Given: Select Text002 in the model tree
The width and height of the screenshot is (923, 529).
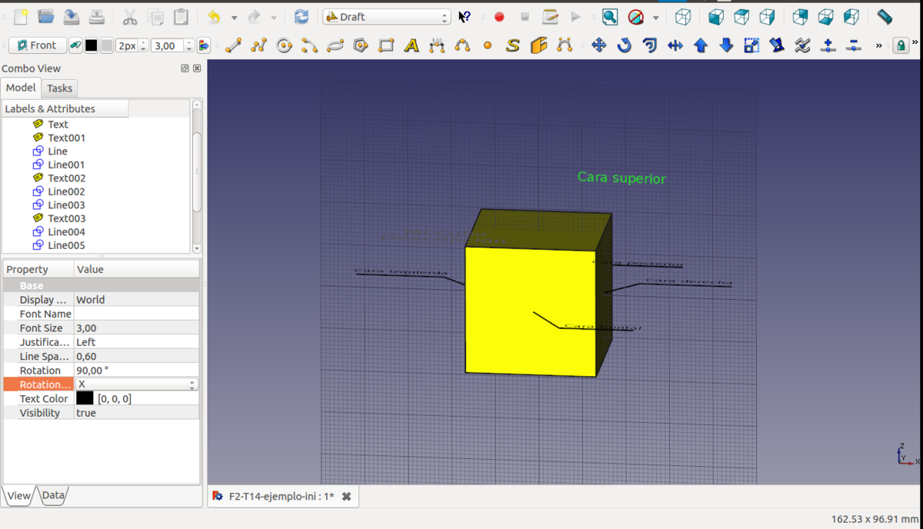Looking at the screenshot, I should [x=66, y=178].
